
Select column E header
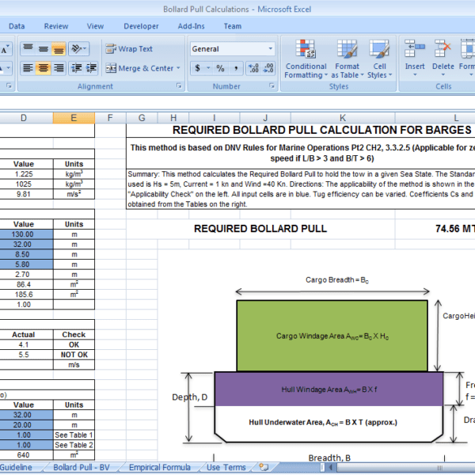point(74,118)
